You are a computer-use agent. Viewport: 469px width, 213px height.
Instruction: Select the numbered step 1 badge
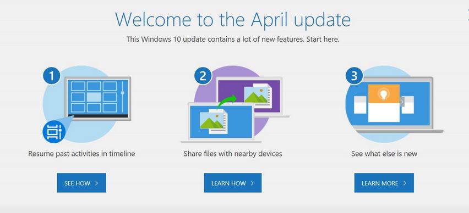[52, 76]
